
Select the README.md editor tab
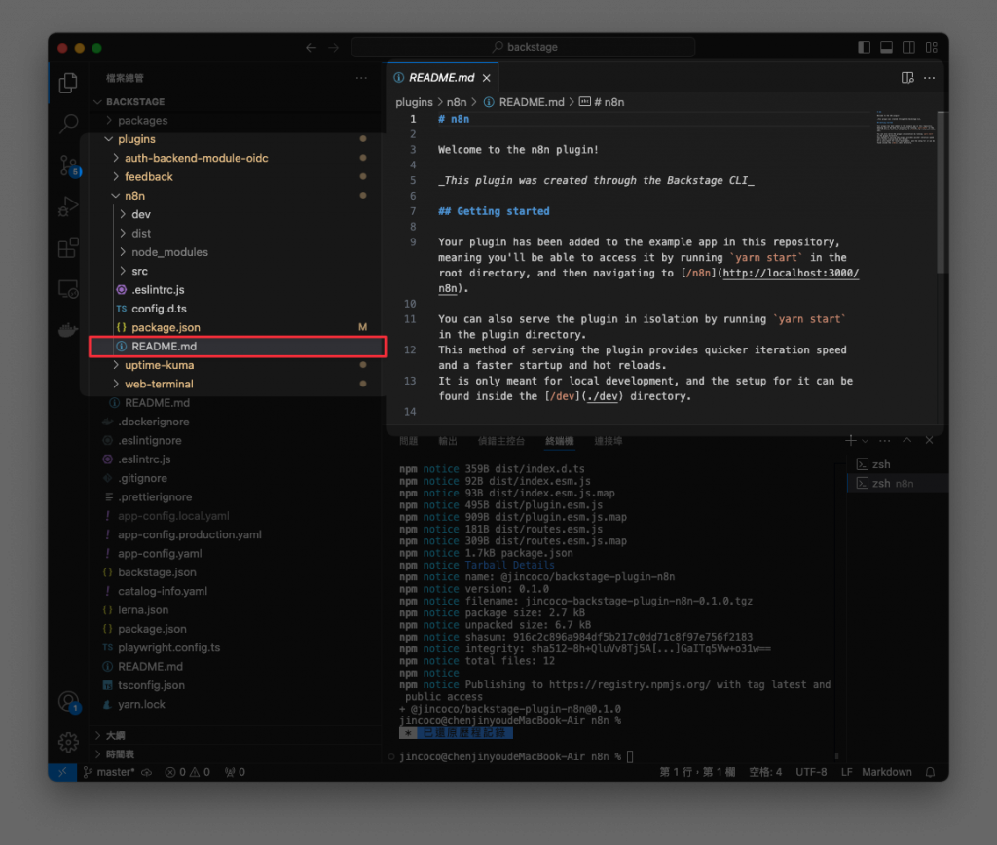(x=442, y=78)
